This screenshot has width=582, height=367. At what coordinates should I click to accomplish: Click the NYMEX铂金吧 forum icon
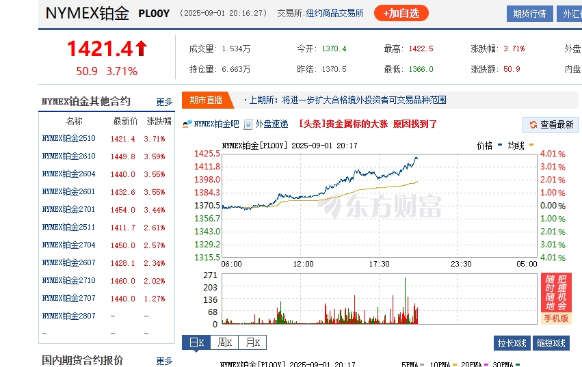(187, 124)
